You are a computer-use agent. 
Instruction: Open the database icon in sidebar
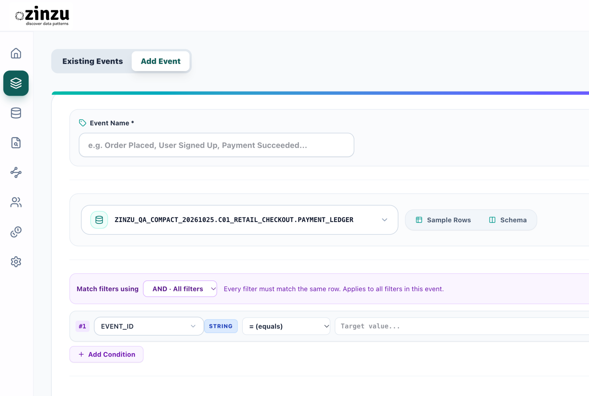(16, 113)
